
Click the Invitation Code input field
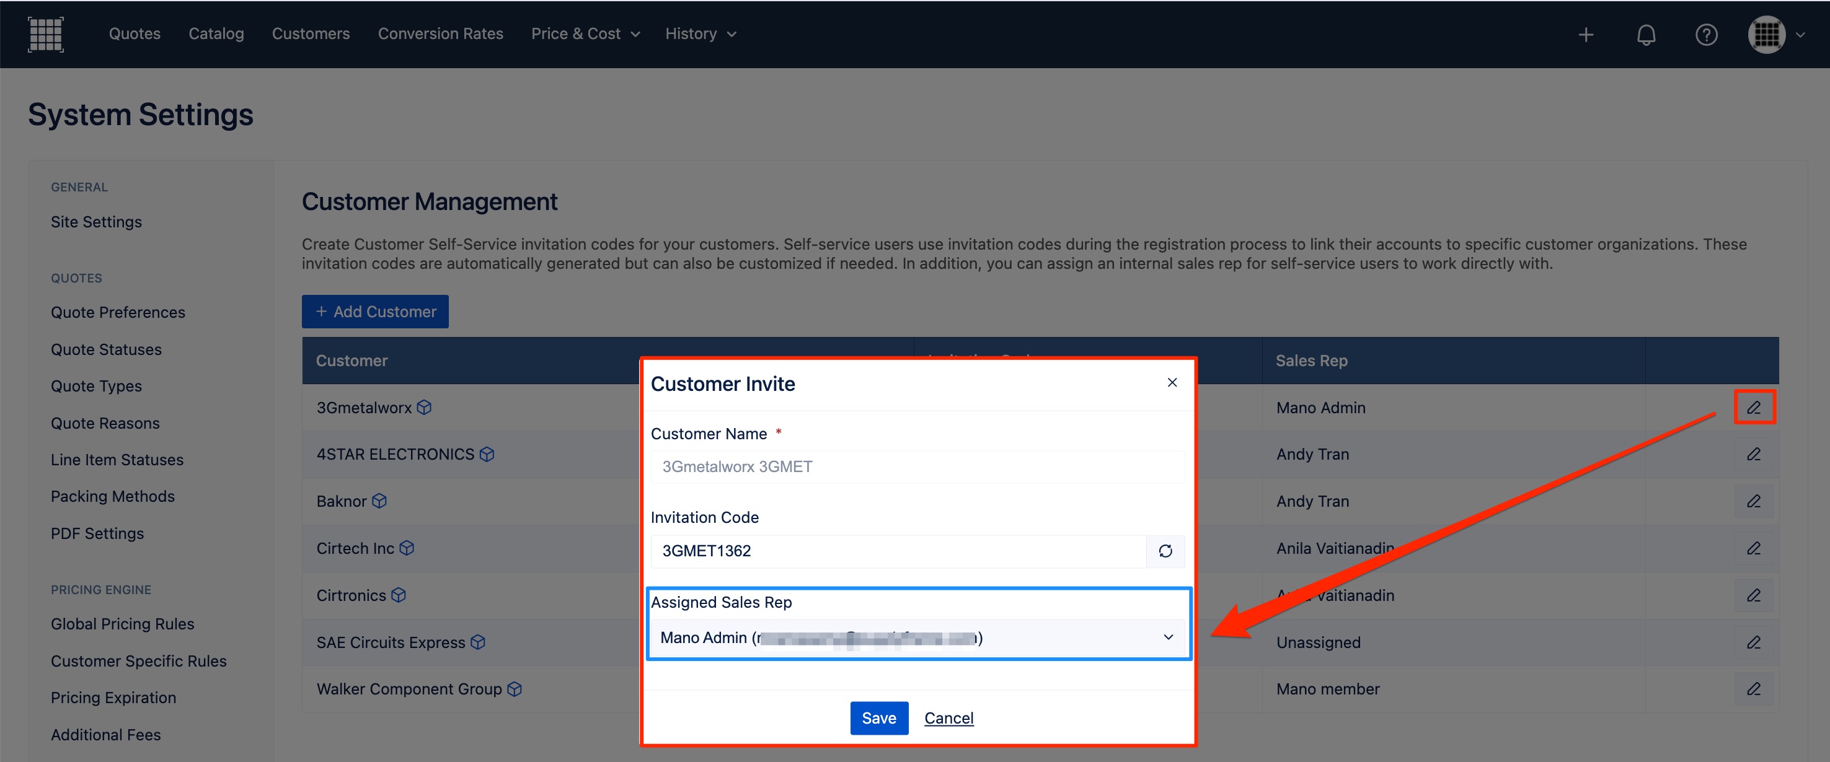click(897, 551)
